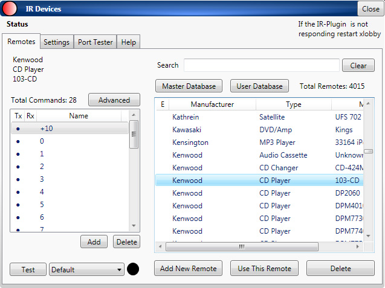Select the Kenwood CD Player 103-CD row
The image size is (385, 288).
[259, 181]
